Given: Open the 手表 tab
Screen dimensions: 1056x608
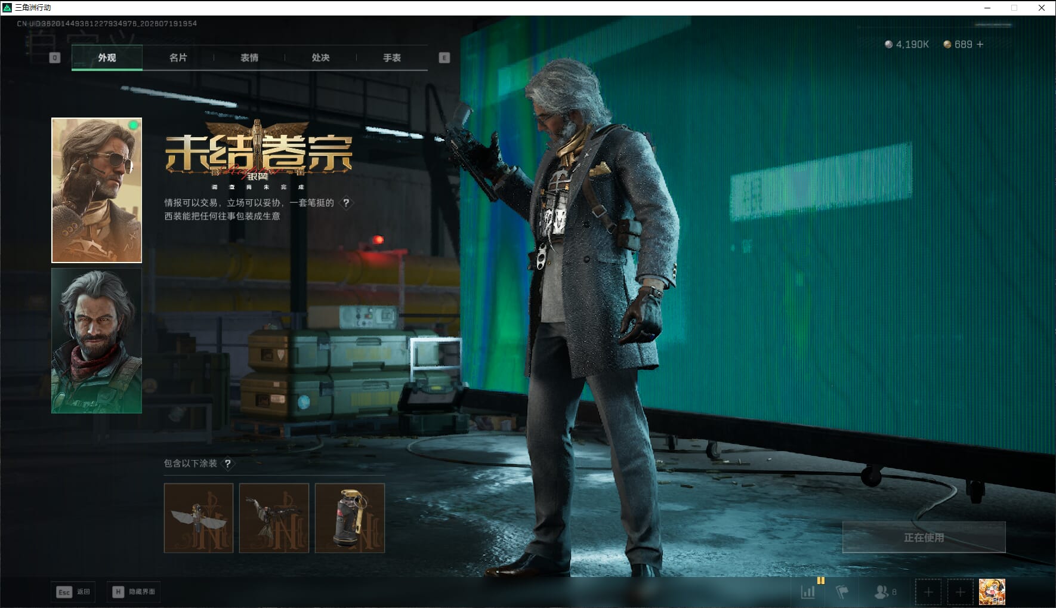Looking at the screenshot, I should pos(392,58).
